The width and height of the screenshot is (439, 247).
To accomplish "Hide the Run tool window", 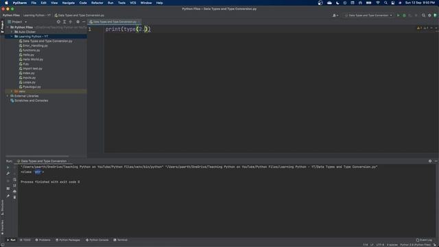I will [x=436, y=161].
